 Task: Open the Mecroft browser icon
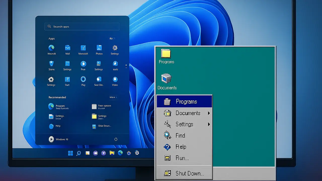click(52, 48)
